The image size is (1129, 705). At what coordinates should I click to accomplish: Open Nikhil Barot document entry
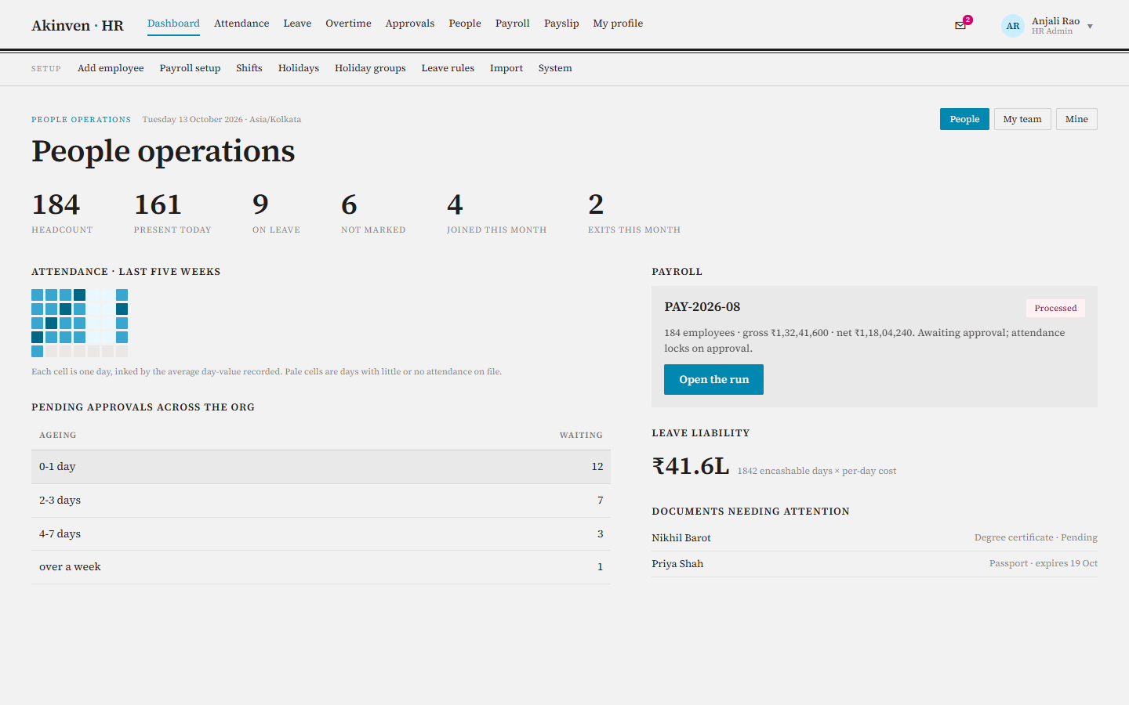pyautogui.click(x=874, y=538)
